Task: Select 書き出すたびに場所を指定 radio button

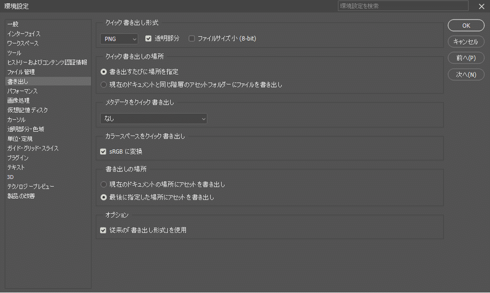Action: pos(103,72)
